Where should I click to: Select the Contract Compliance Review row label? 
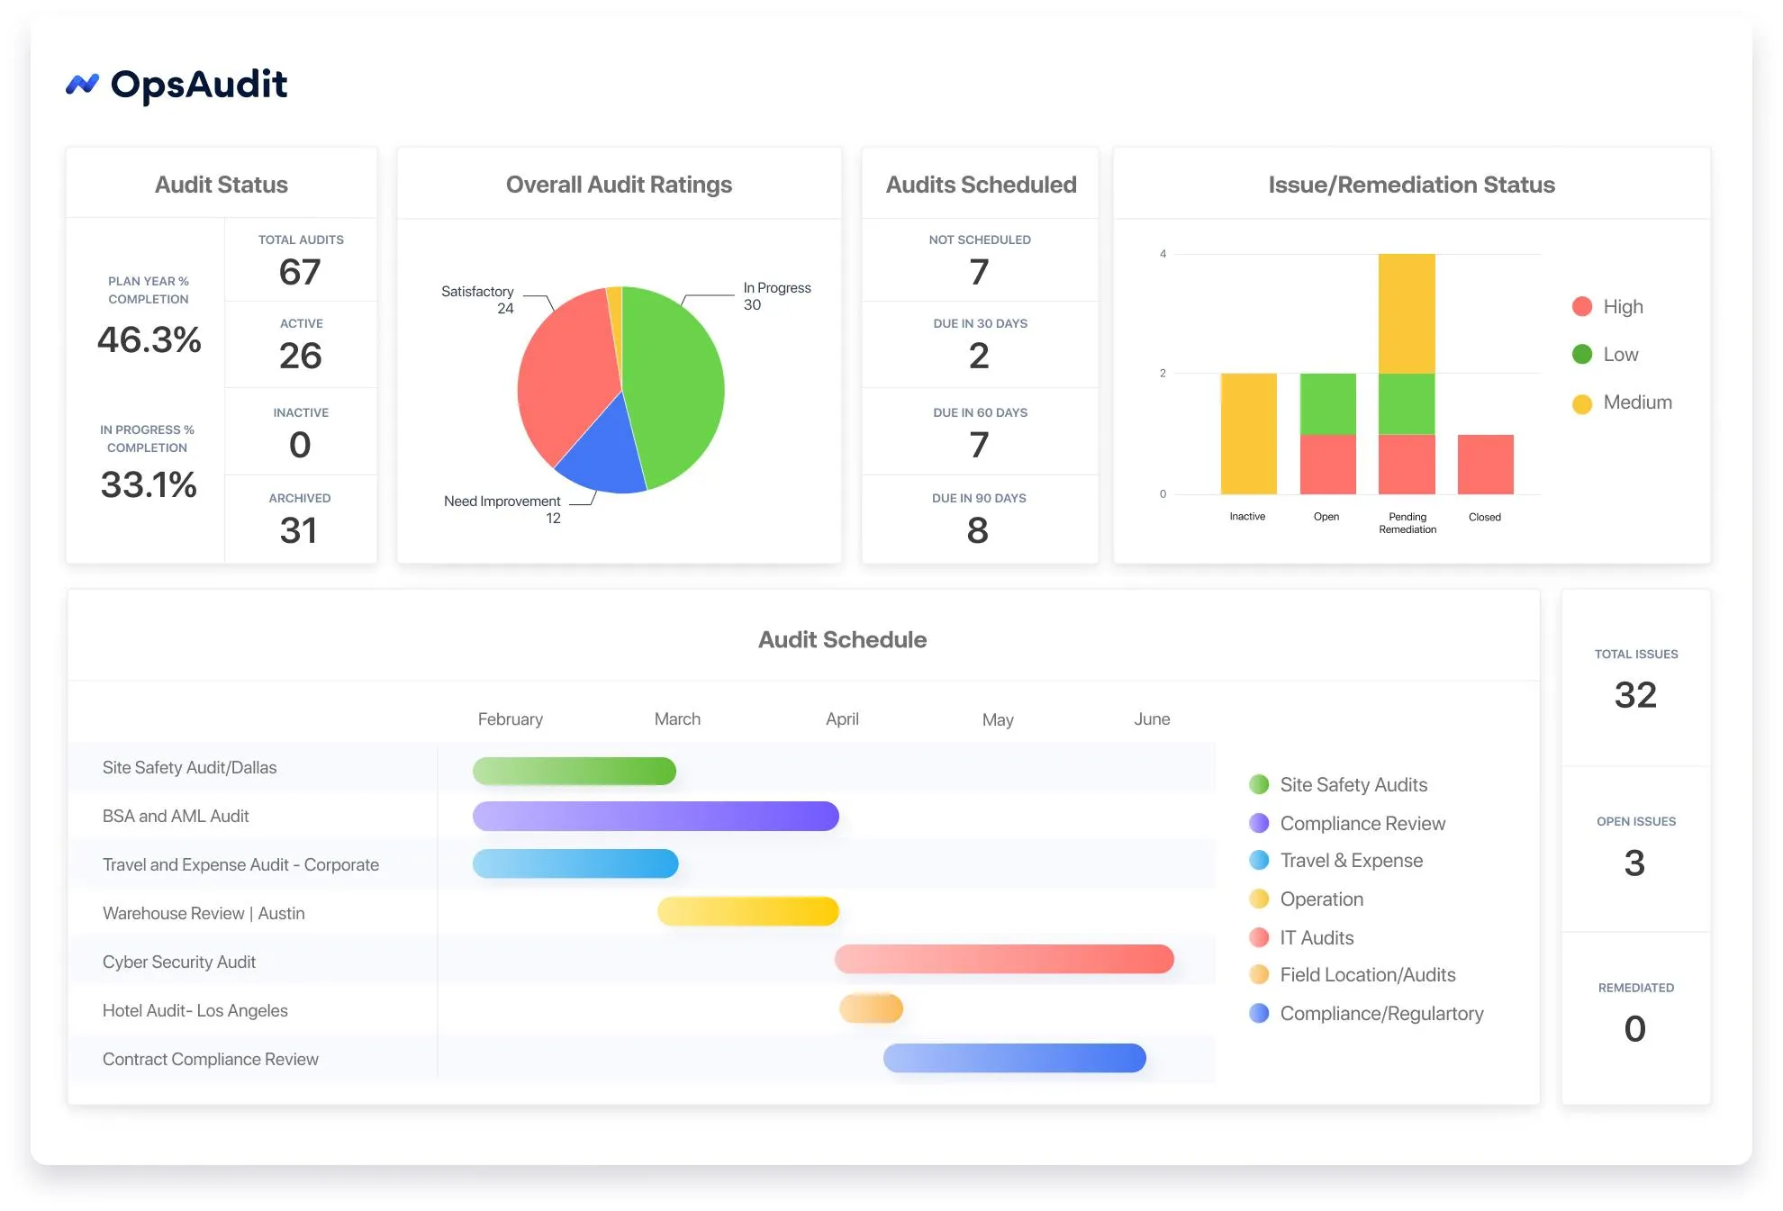(x=211, y=1059)
